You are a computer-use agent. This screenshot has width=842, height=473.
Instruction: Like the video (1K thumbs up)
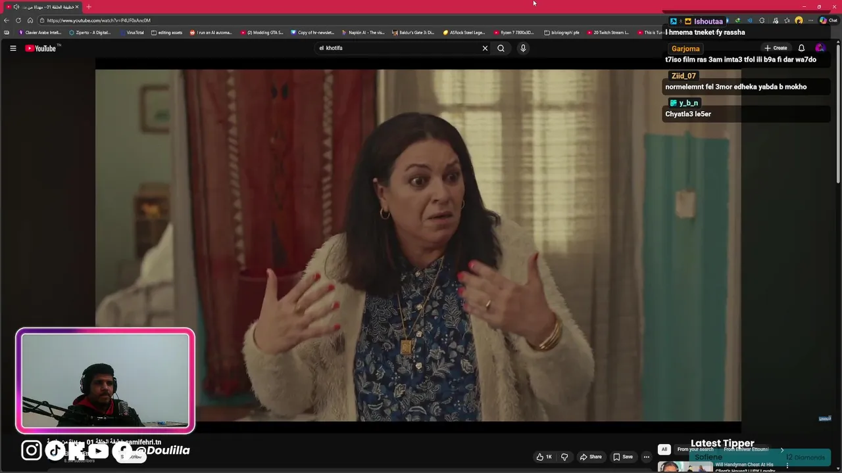click(x=544, y=457)
